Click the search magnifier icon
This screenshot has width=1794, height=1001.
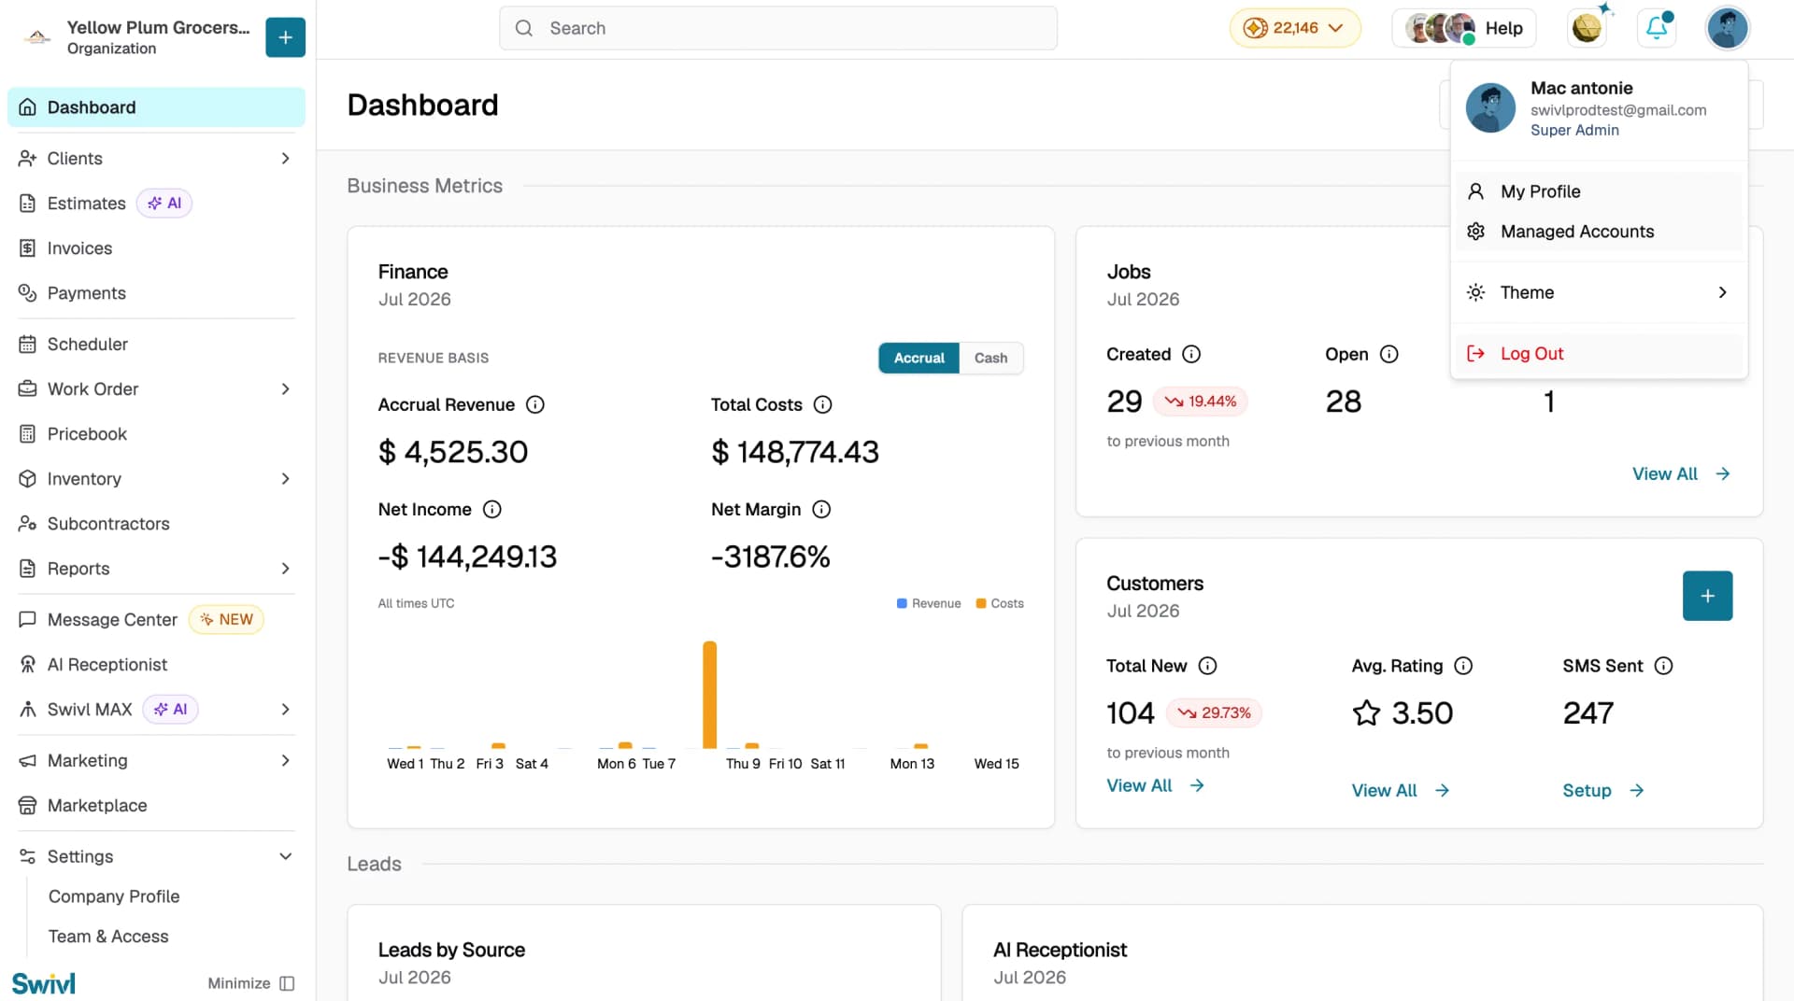(524, 28)
